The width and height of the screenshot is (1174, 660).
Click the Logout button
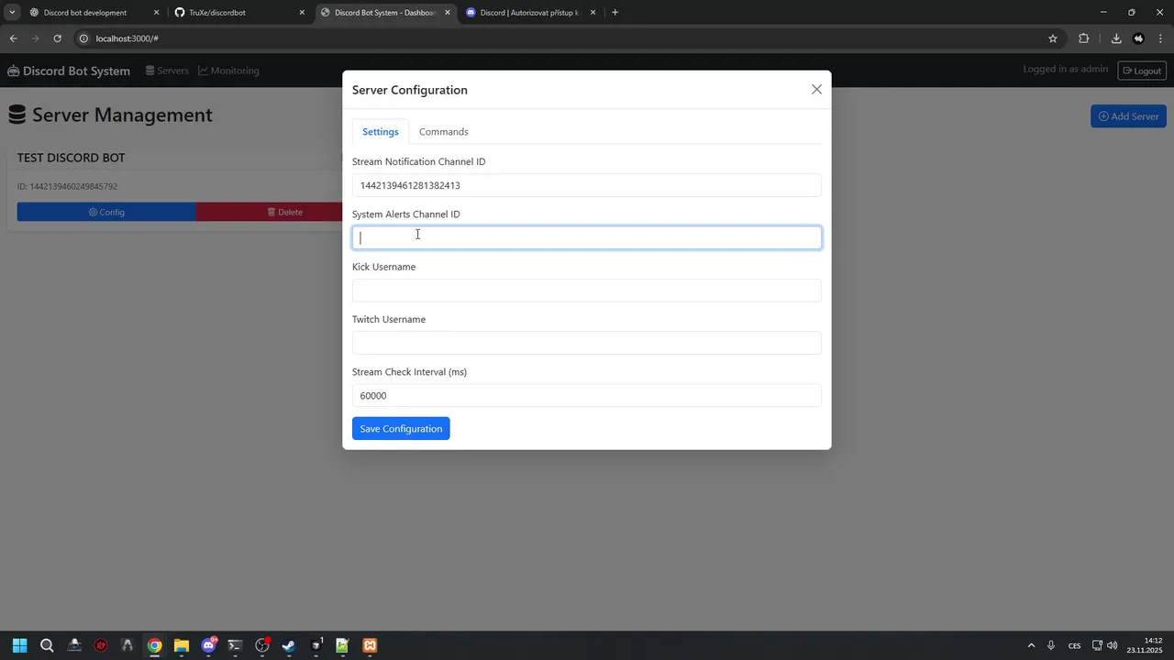coord(1142,71)
